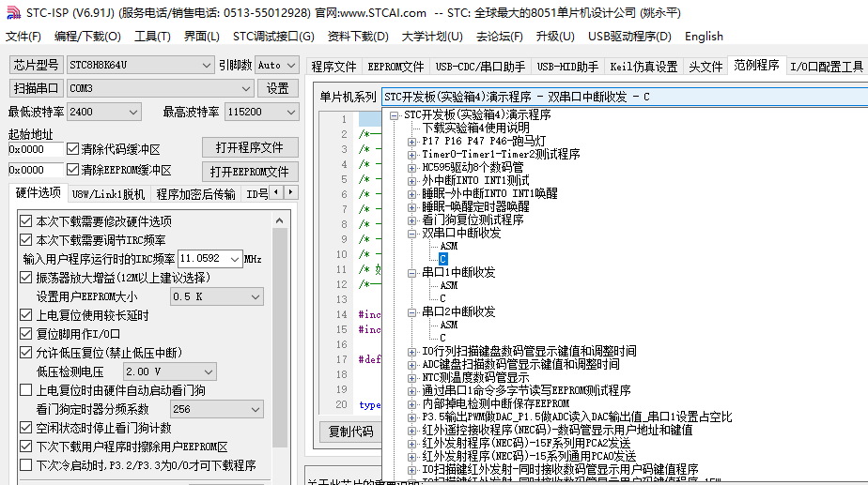Open the 大学计划(U) menu
The height and width of the screenshot is (485, 868).
tap(432, 37)
